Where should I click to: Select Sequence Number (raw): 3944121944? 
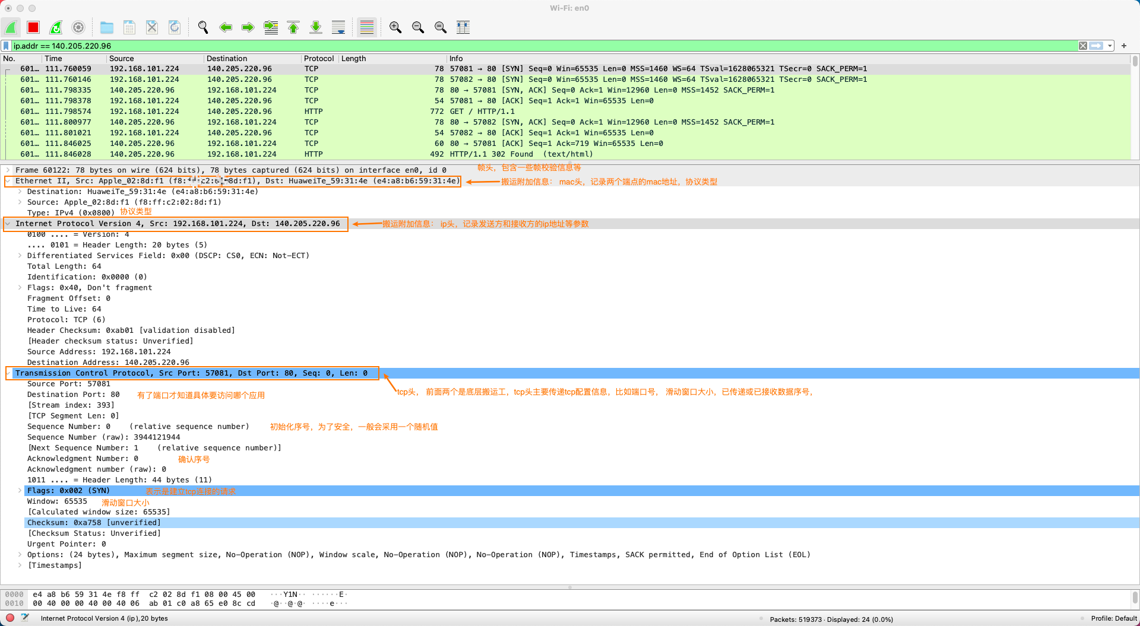[x=103, y=437]
